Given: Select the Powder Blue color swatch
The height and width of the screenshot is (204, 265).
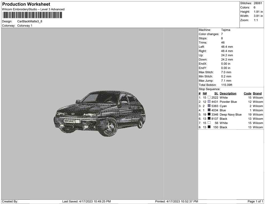Looking at the screenshot, I should 209,102.
